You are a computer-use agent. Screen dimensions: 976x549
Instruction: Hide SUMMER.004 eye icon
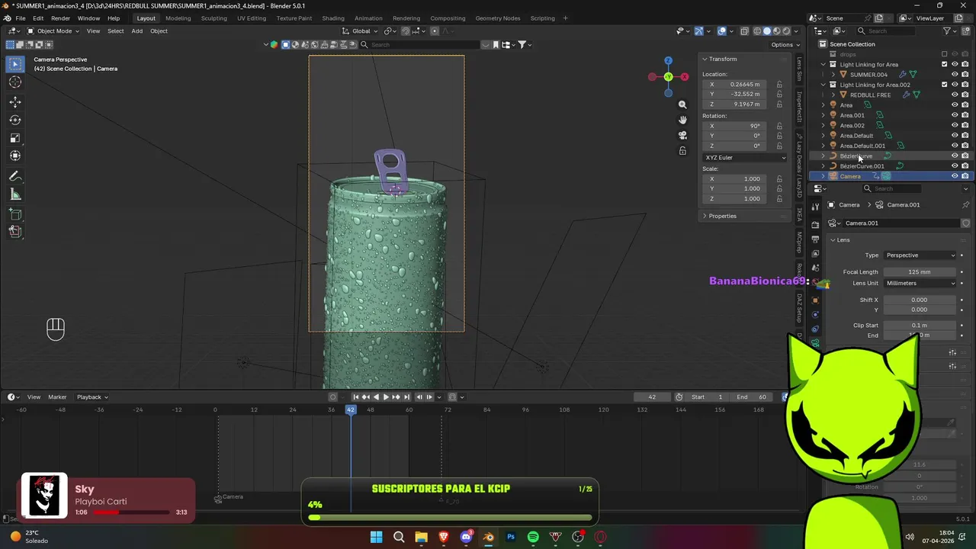pyautogui.click(x=955, y=75)
